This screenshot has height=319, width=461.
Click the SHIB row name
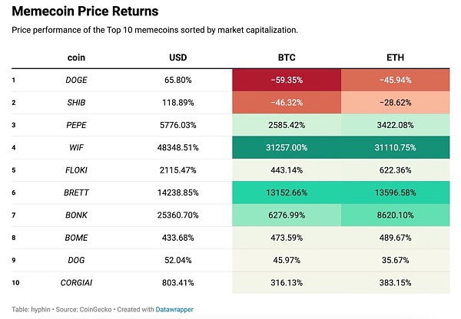(x=76, y=101)
